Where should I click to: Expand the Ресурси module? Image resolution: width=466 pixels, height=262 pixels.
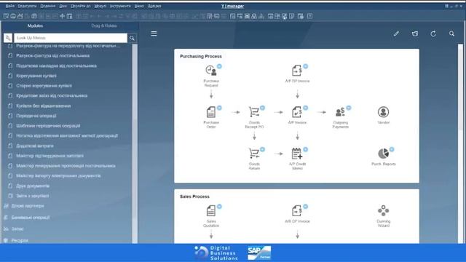coord(20,240)
